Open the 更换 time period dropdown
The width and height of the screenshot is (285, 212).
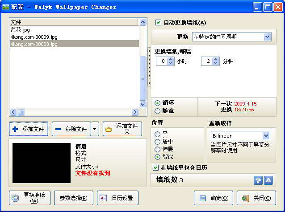pyautogui.click(x=267, y=37)
